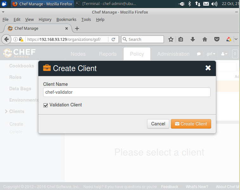This screenshot has width=240, height=190.
Task: Open the downloads arrow icon
Action: point(193,40)
